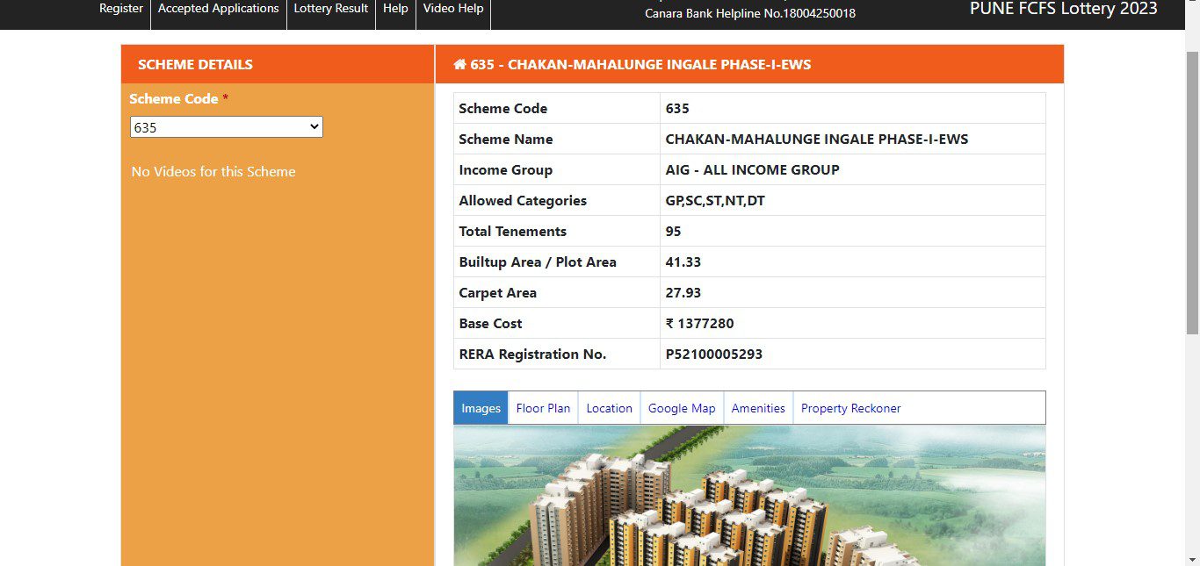This screenshot has height=566, width=1200.
Task: Open Video Help from the menu bar
Action: [x=452, y=8]
